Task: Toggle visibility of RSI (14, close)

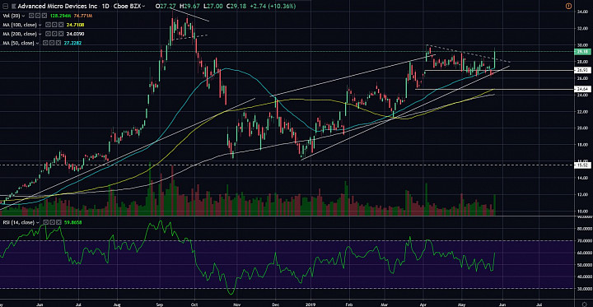Action: click(x=45, y=222)
